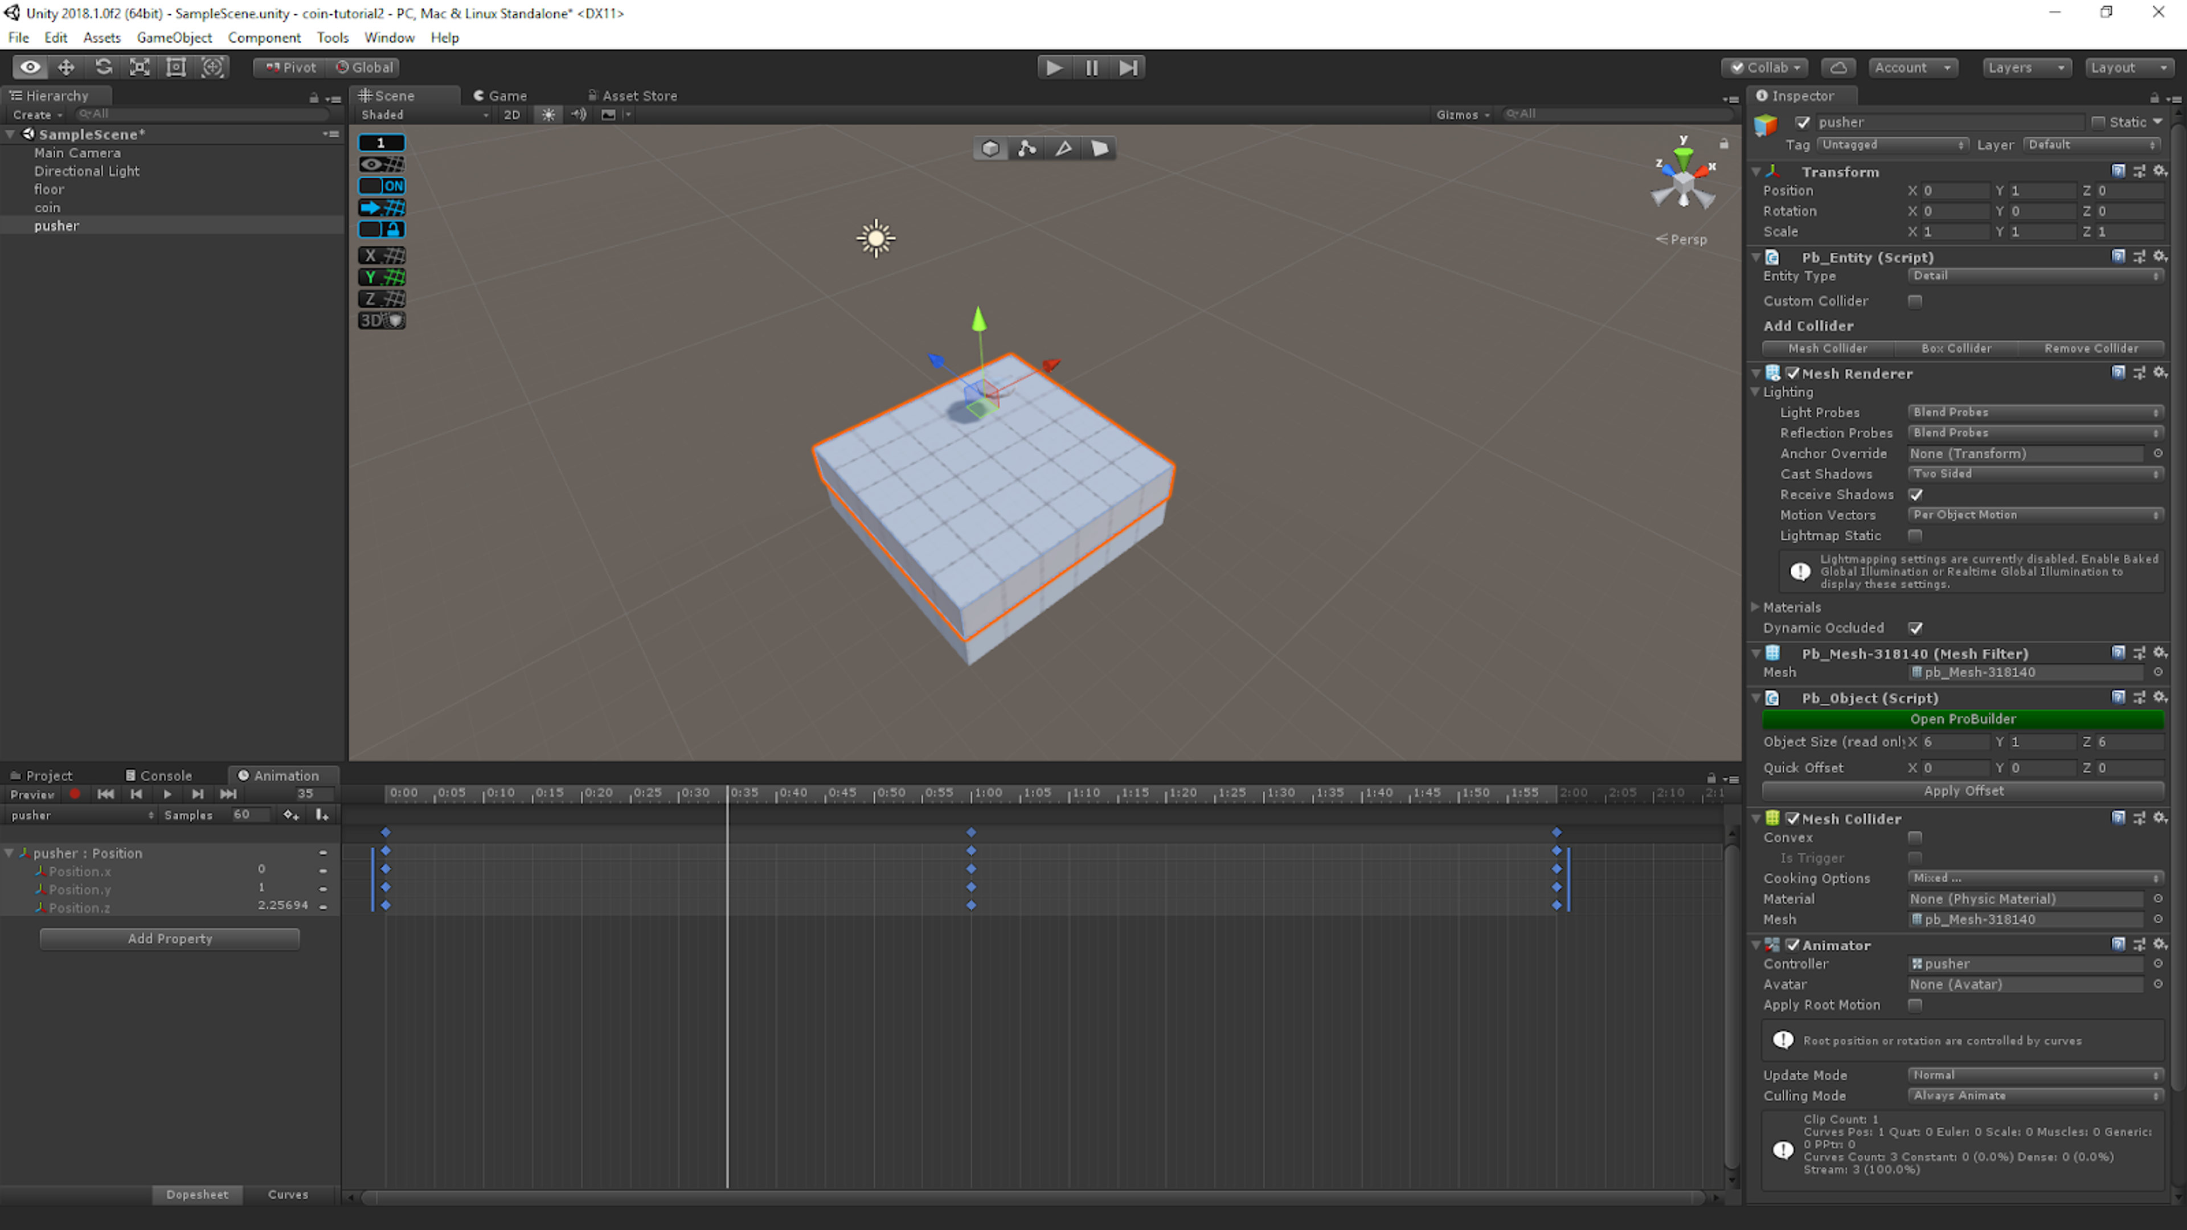
Task: Switch to the Console tab
Action: click(159, 776)
